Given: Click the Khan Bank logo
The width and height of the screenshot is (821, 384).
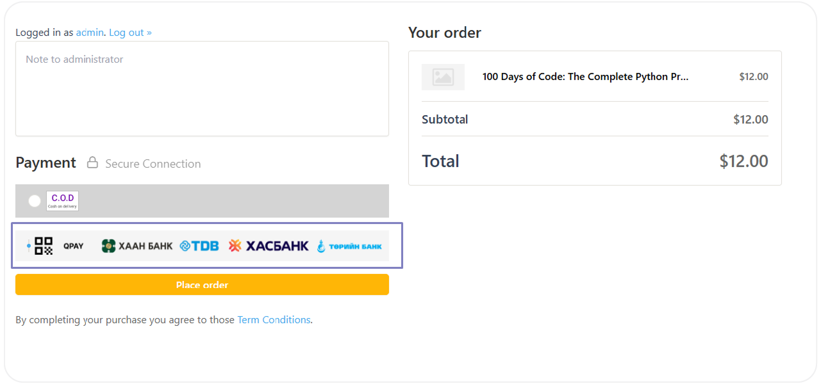Looking at the screenshot, I should 137,246.
